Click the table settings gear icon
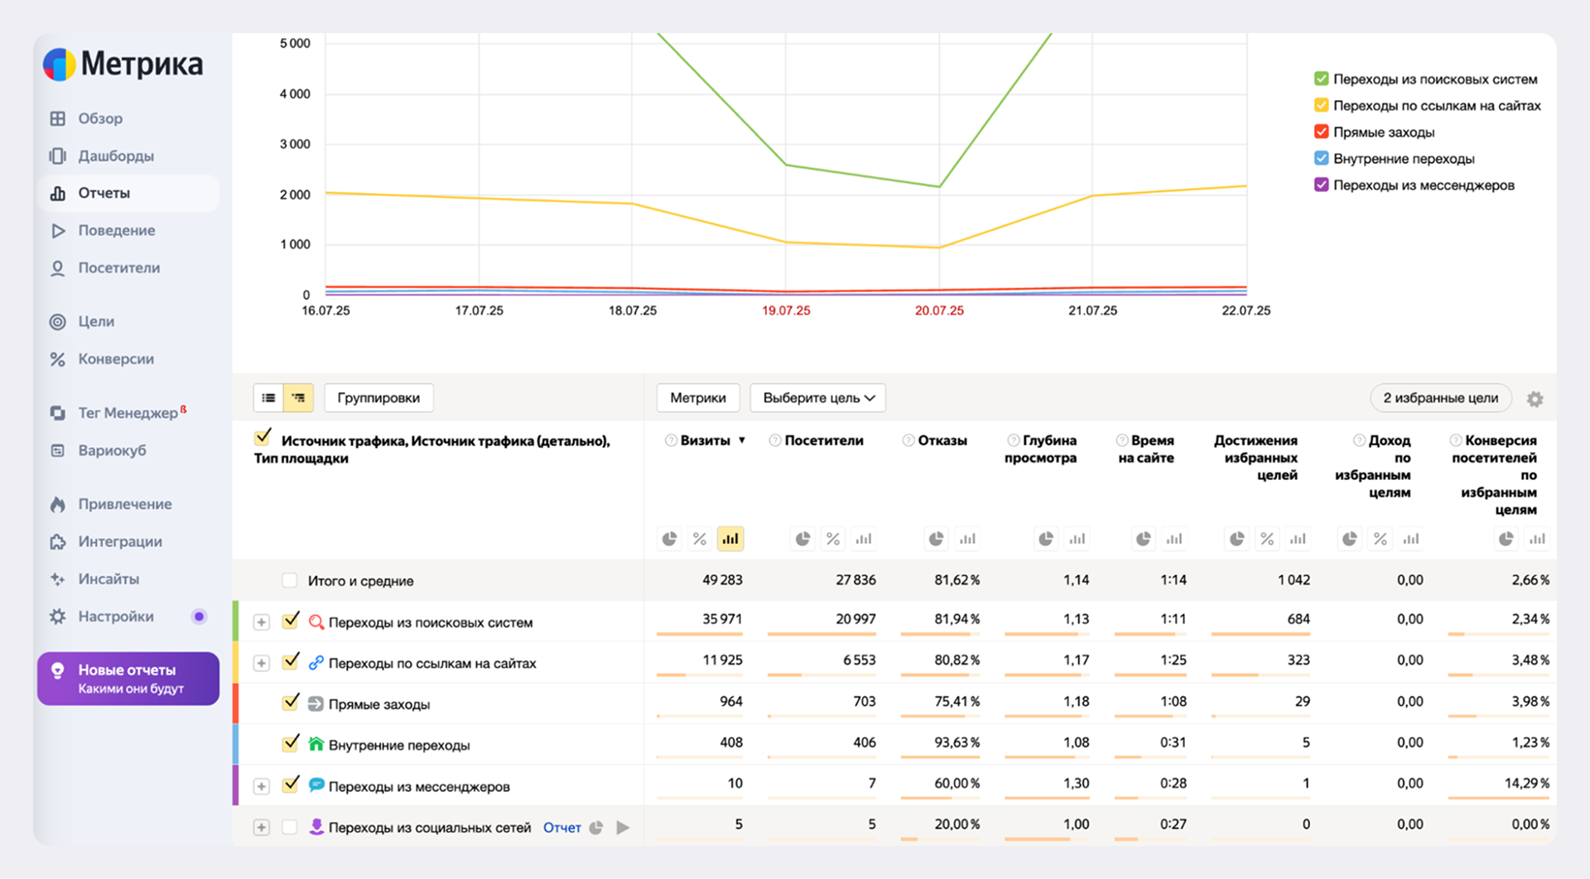 tap(1535, 399)
